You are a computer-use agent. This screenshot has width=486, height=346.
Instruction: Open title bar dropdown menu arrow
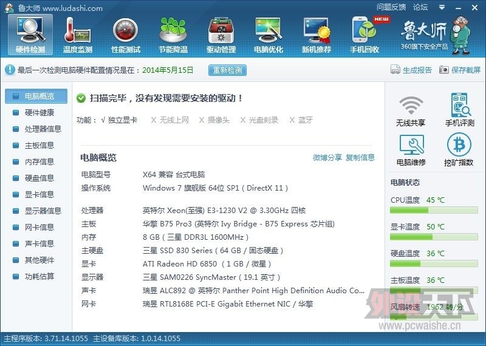[x=442, y=7]
